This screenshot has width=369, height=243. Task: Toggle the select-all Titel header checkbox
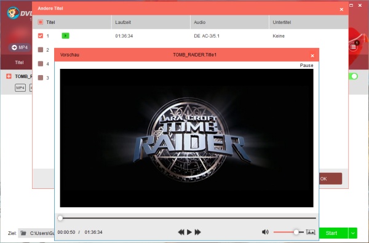(x=41, y=22)
